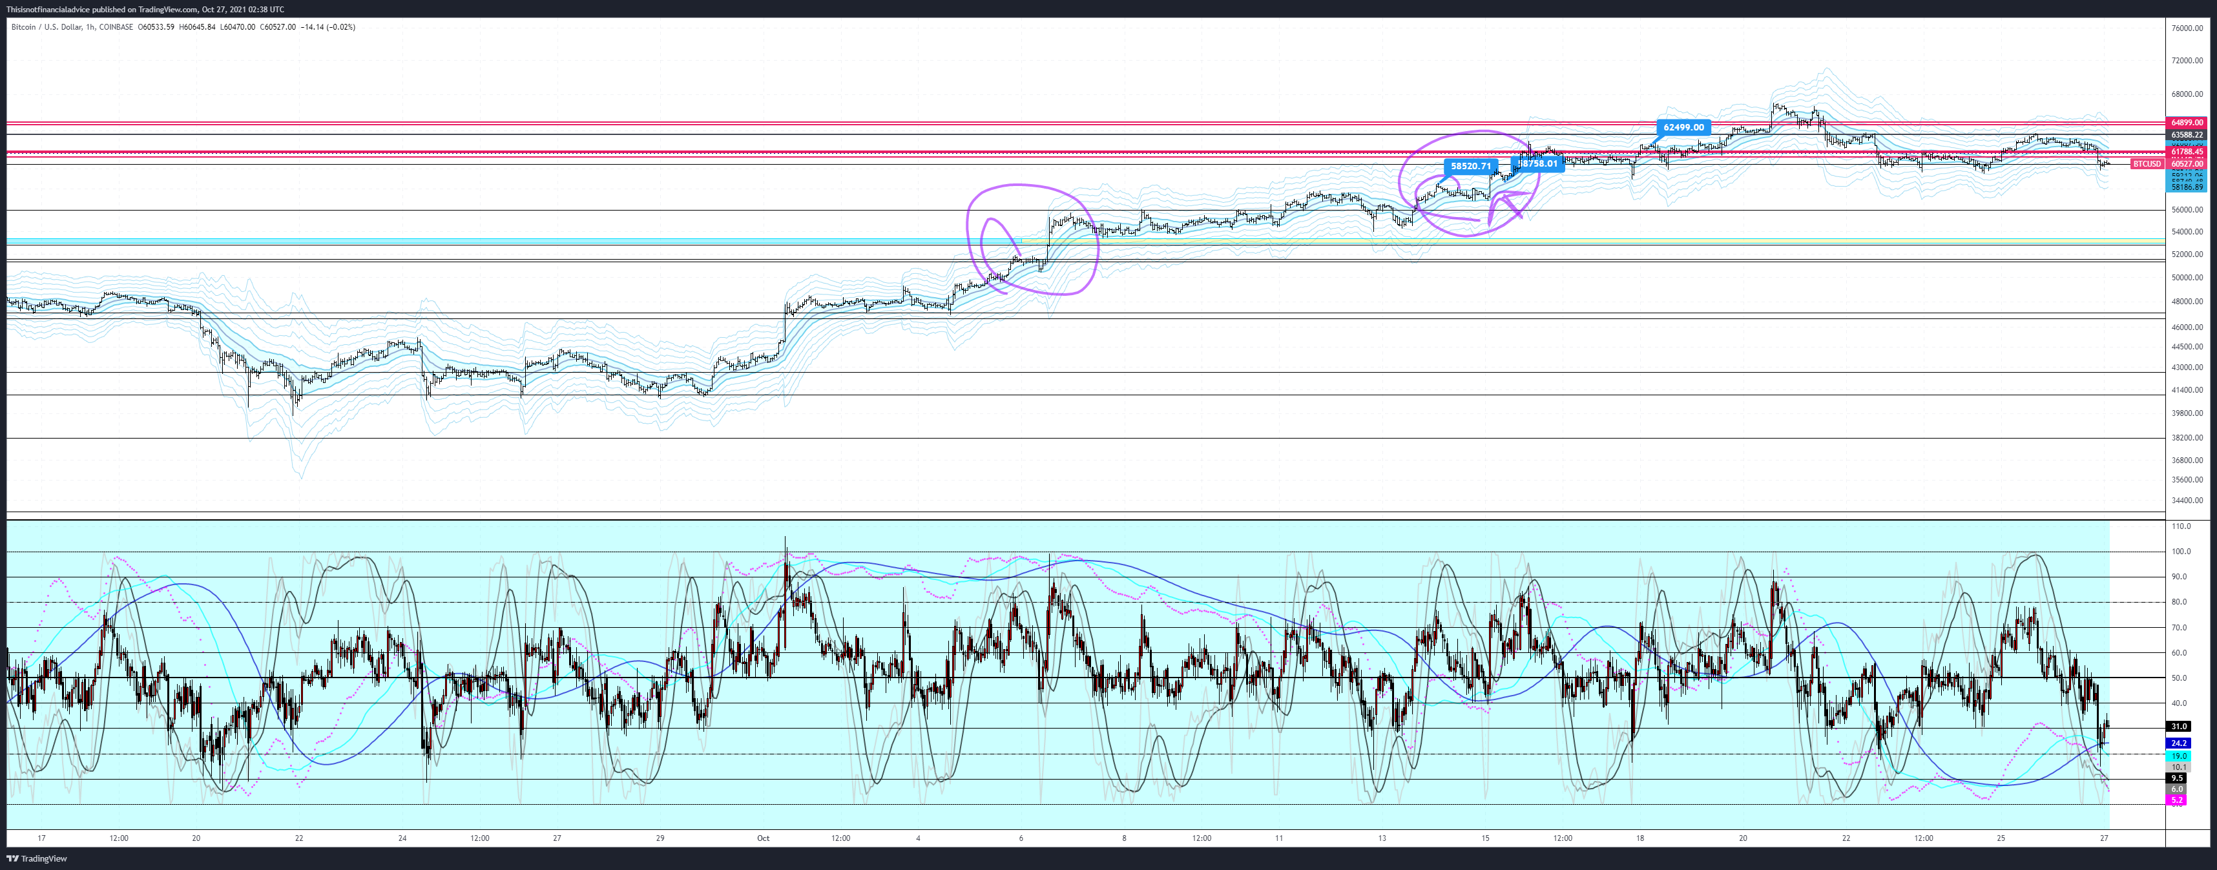Image resolution: width=2217 pixels, height=870 pixels.
Task: Click the 44500.00 price scale label
Action: click(2187, 347)
